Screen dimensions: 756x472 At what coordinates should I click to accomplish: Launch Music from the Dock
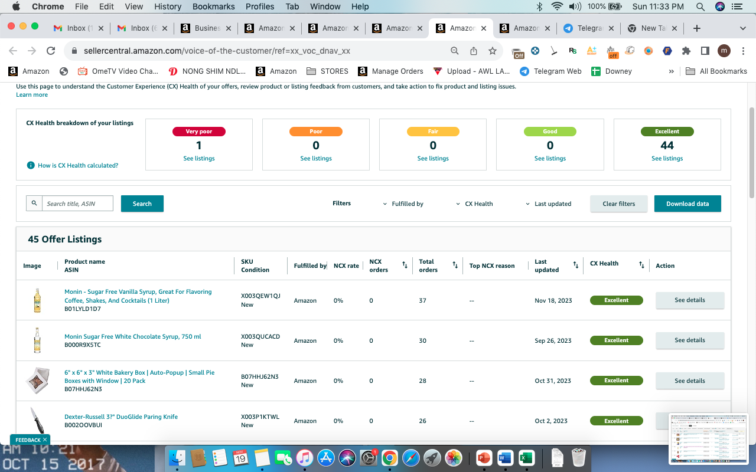click(x=304, y=458)
